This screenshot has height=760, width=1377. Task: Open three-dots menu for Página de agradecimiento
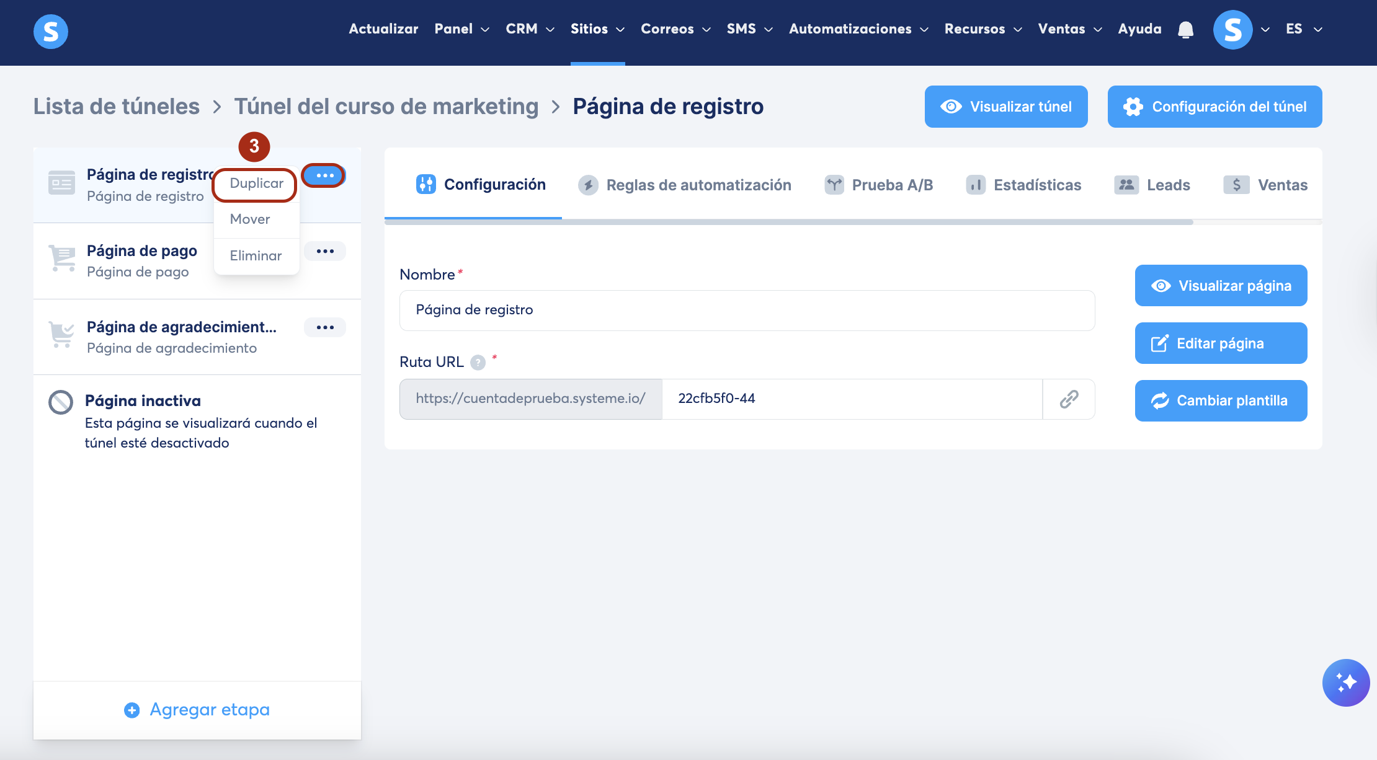[325, 327]
